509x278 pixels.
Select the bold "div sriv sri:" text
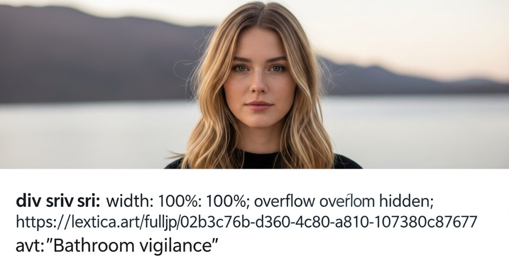point(58,201)
